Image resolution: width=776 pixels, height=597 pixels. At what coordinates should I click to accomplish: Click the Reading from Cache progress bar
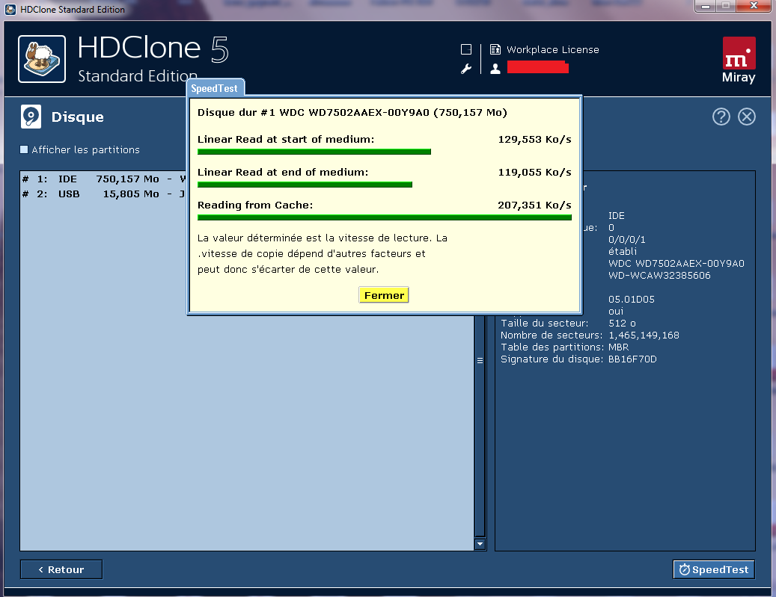385,217
